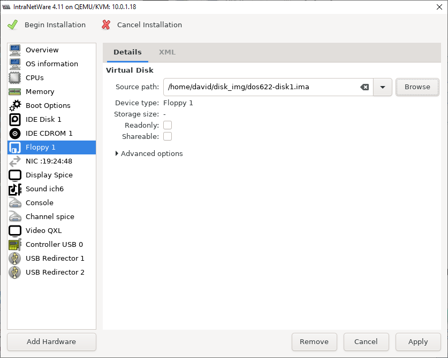The image size is (448, 358).
Task: Select the OS information monitor icon
Action: click(15, 64)
